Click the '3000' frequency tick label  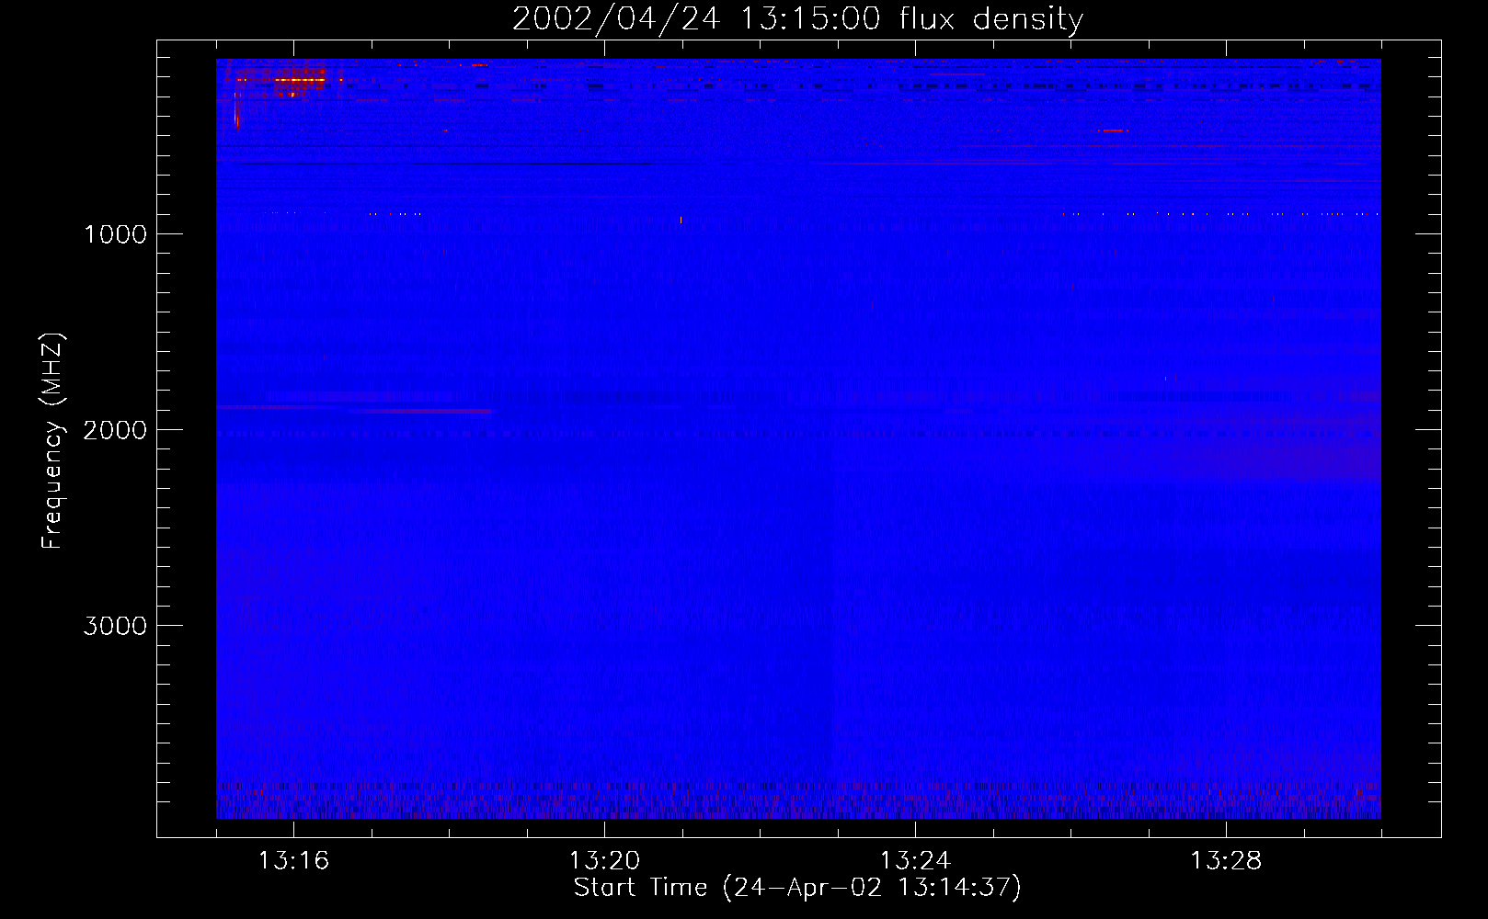click(x=115, y=626)
